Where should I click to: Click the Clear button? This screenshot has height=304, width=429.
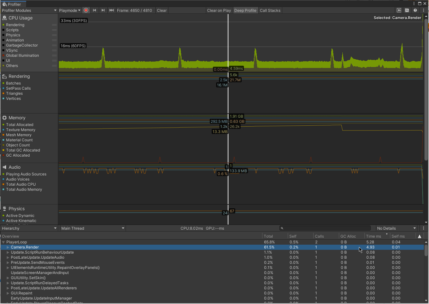coord(162,10)
